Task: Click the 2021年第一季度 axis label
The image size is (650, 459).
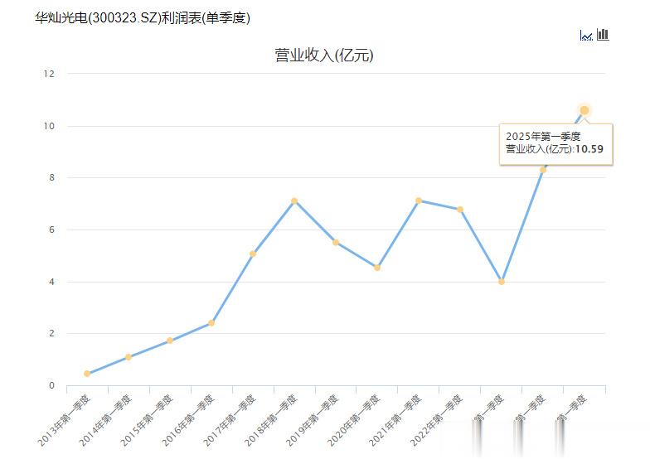Action: (x=396, y=421)
